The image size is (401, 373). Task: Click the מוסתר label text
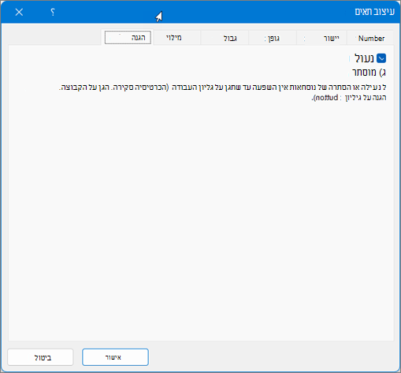click(x=364, y=72)
